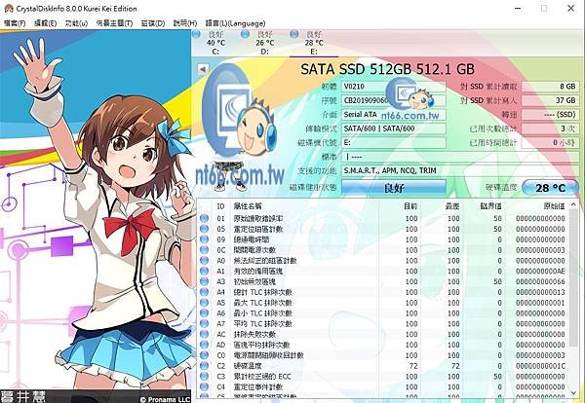Click raw value 0000000000AE in row A1
The width and height of the screenshot is (585, 403).
pos(540,272)
